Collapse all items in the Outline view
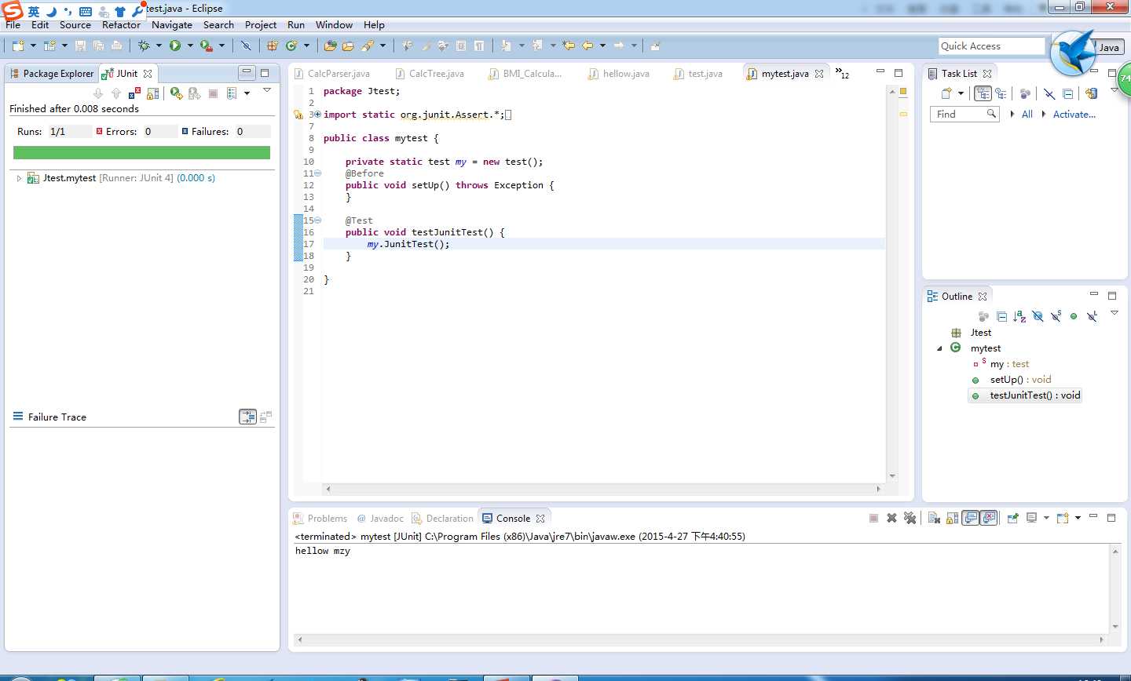Viewport: 1131px width, 681px height. tap(1001, 316)
